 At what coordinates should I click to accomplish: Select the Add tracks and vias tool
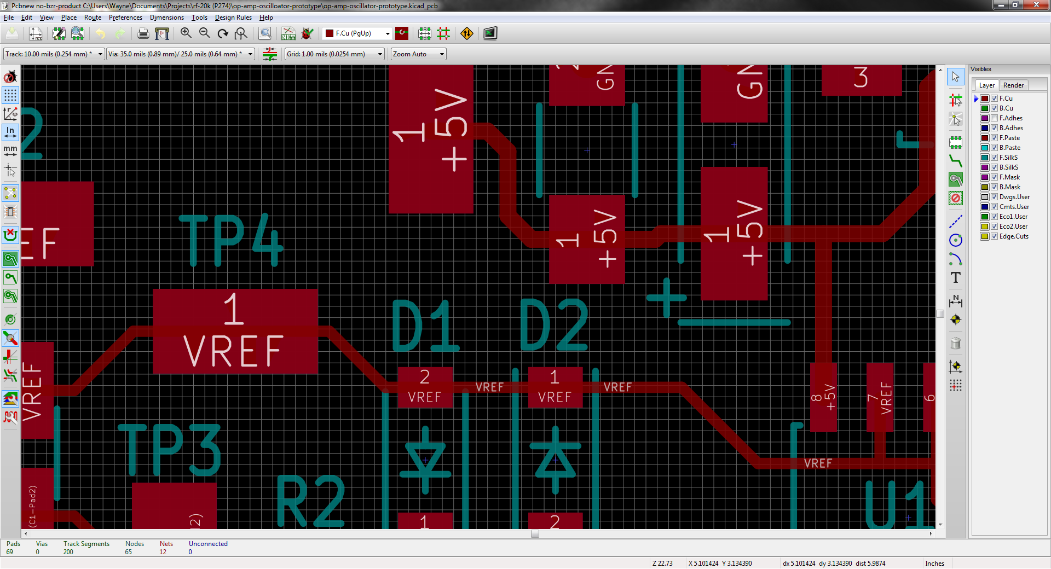point(956,161)
